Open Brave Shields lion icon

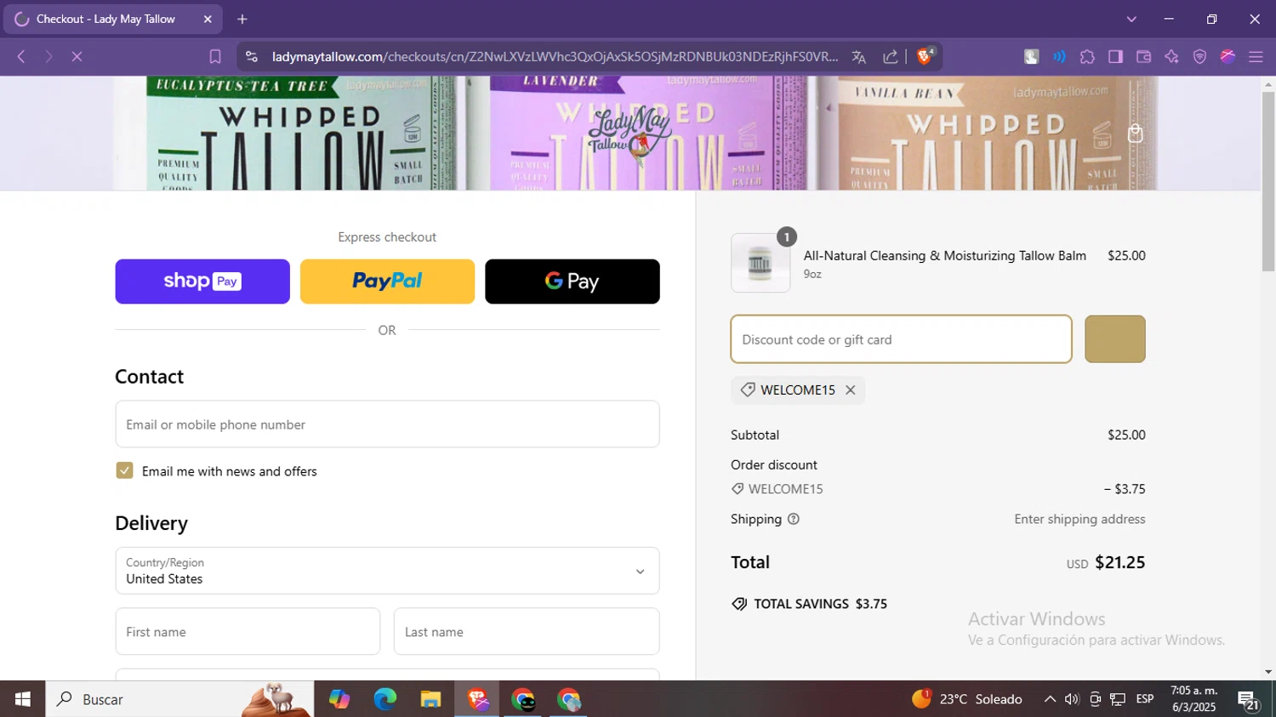tap(925, 56)
